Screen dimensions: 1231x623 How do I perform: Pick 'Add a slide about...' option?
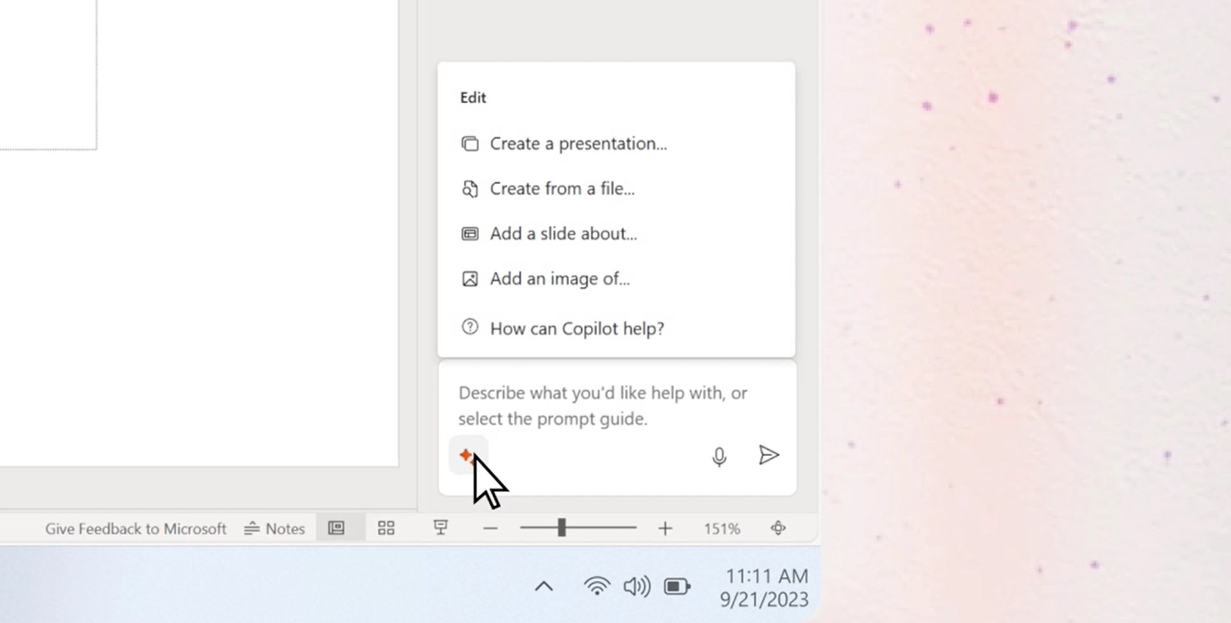(549, 234)
